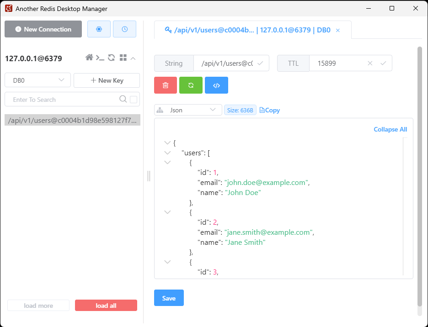
Task: Open the settings gear icon
Action: (x=99, y=29)
